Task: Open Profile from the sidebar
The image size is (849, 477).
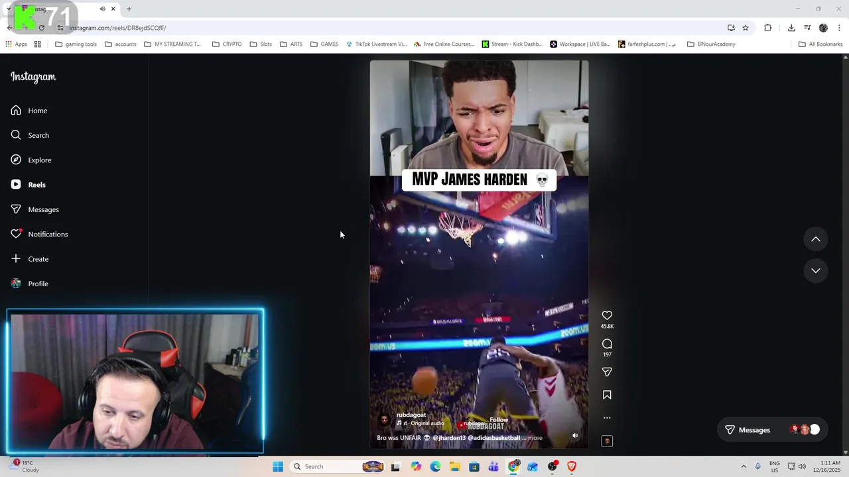Action: coord(30,284)
